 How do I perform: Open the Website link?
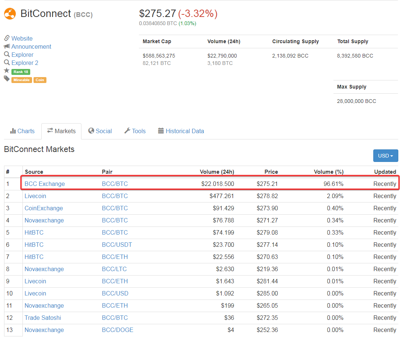[x=22, y=38]
